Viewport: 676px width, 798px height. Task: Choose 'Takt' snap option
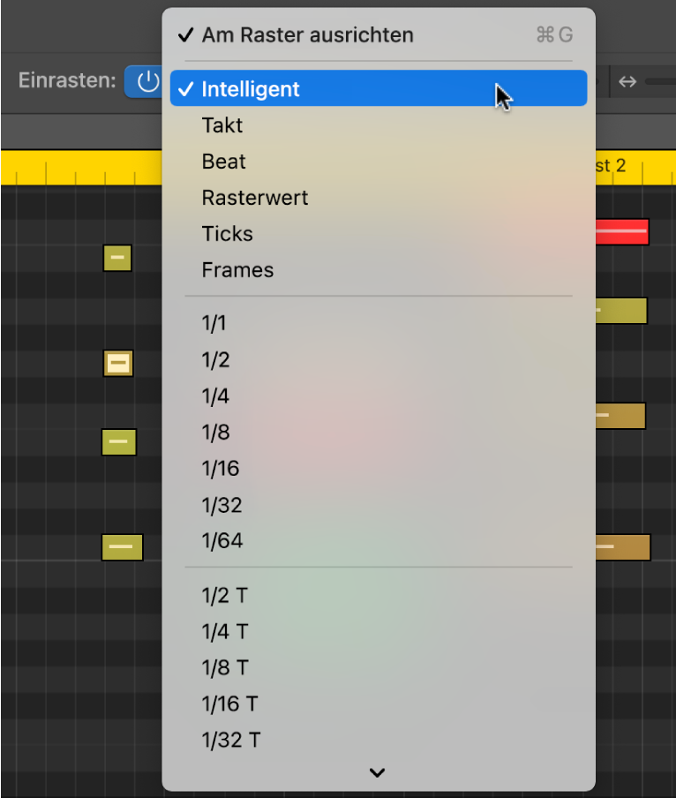(x=222, y=125)
